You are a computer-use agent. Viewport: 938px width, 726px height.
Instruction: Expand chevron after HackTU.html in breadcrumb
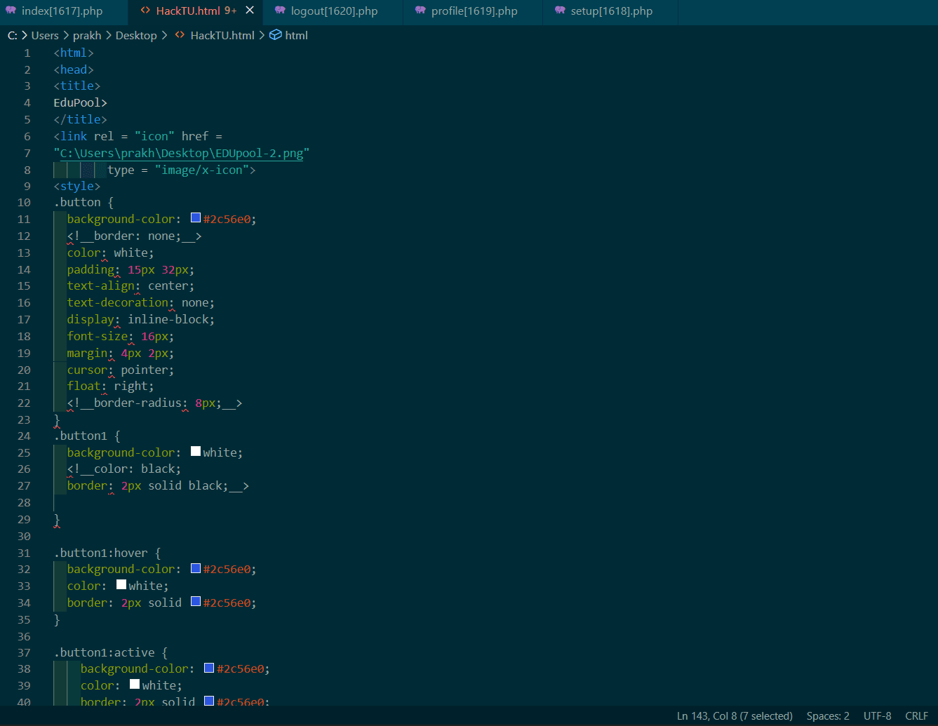tap(262, 35)
